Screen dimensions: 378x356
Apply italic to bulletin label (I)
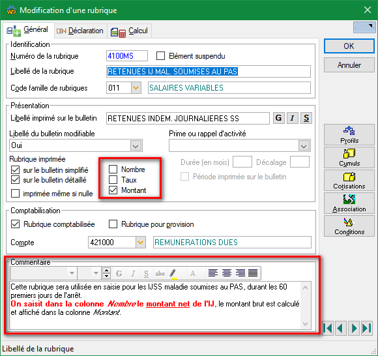pyautogui.click(x=293, y=118)
